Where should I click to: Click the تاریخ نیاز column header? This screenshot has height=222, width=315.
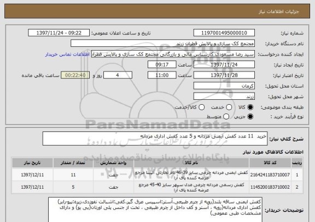tap(32, 163)
